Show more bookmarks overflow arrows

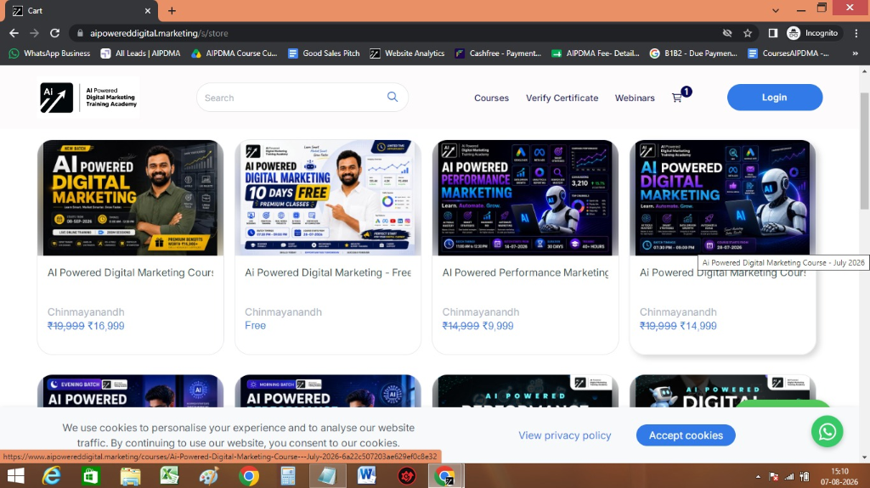[x=855, y=53]
